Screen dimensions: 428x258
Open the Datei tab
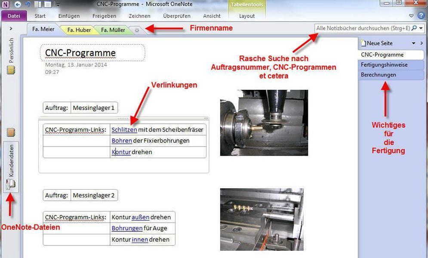coord(14,16)
